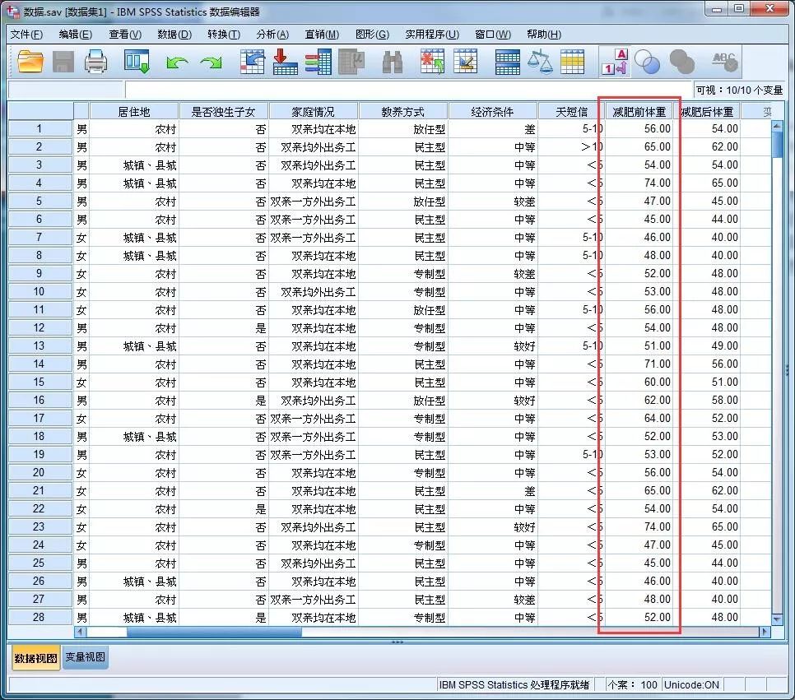This screenshot has width=795, height=700.
Task: Open the Split File tool
Action: point(506,61)
